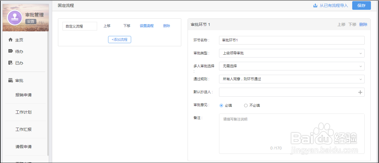Image resolution: width=379 pixels, height=163 pixels.
Task: Click 下移 in 审批环节 1 header
Action: pyautogui.click(x=352, y=24)
